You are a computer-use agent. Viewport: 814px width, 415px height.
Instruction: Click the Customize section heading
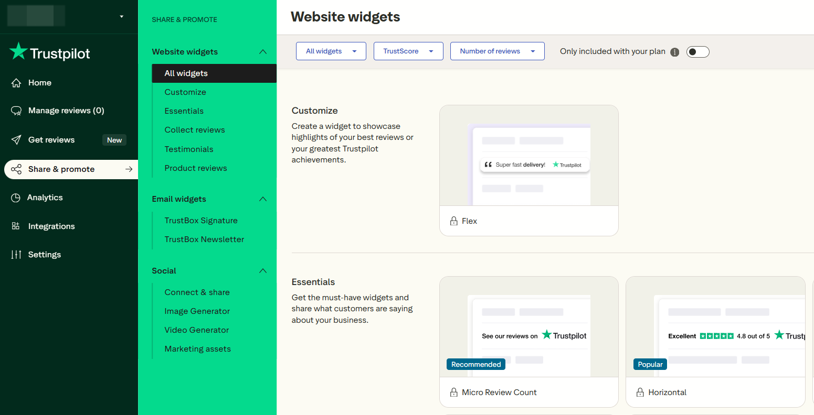315,111
